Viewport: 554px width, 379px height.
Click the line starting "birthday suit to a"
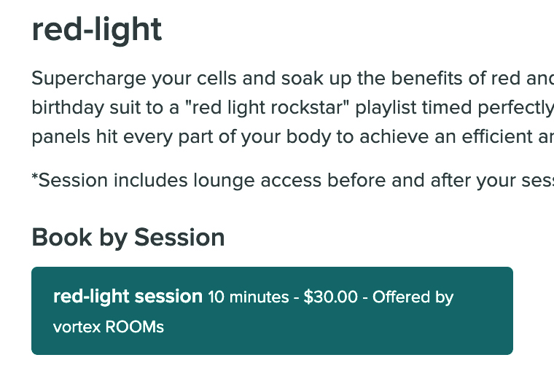(293, 107)
